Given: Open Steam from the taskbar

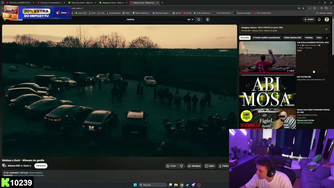Looking at the screenshot, I should 187,185.
